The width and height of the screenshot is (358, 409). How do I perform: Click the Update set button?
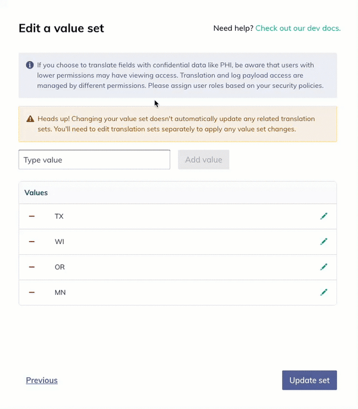coord(309,380)
